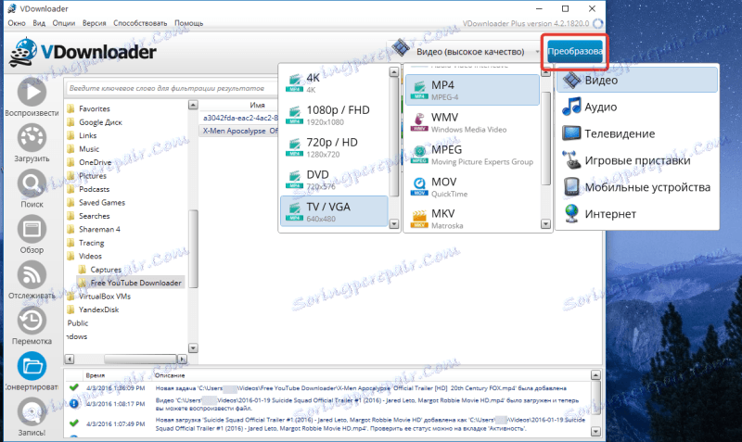Open the Вид menu
This screenshot has width=742, height=442.
pyautogui.click(x=39, y=23)
